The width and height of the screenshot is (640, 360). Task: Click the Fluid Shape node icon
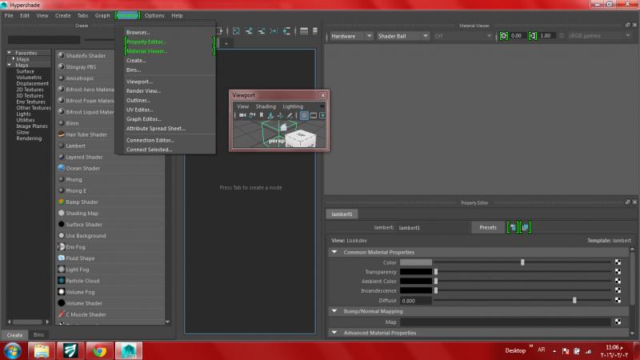[62, 258]
